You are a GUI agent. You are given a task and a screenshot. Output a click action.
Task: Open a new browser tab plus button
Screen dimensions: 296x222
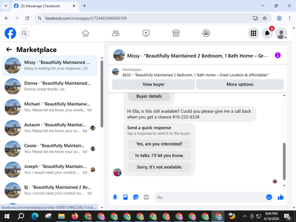tap(84, 6)
